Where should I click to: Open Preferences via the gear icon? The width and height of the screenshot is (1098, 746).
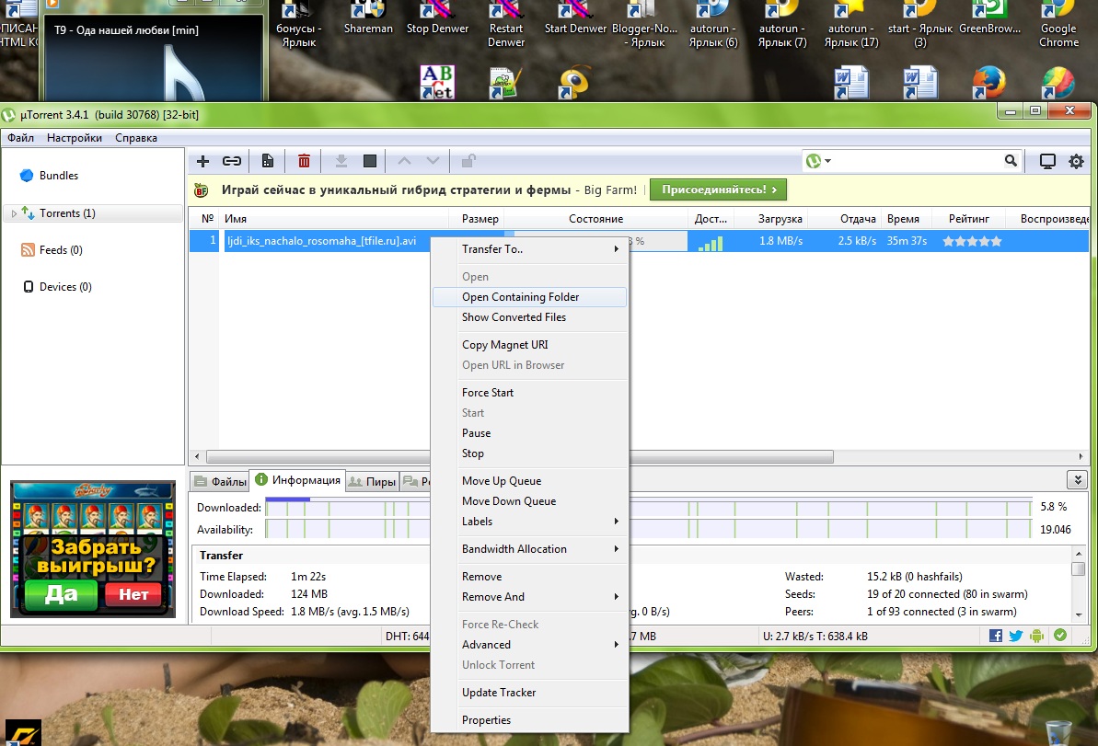(x=1075, y=161)
